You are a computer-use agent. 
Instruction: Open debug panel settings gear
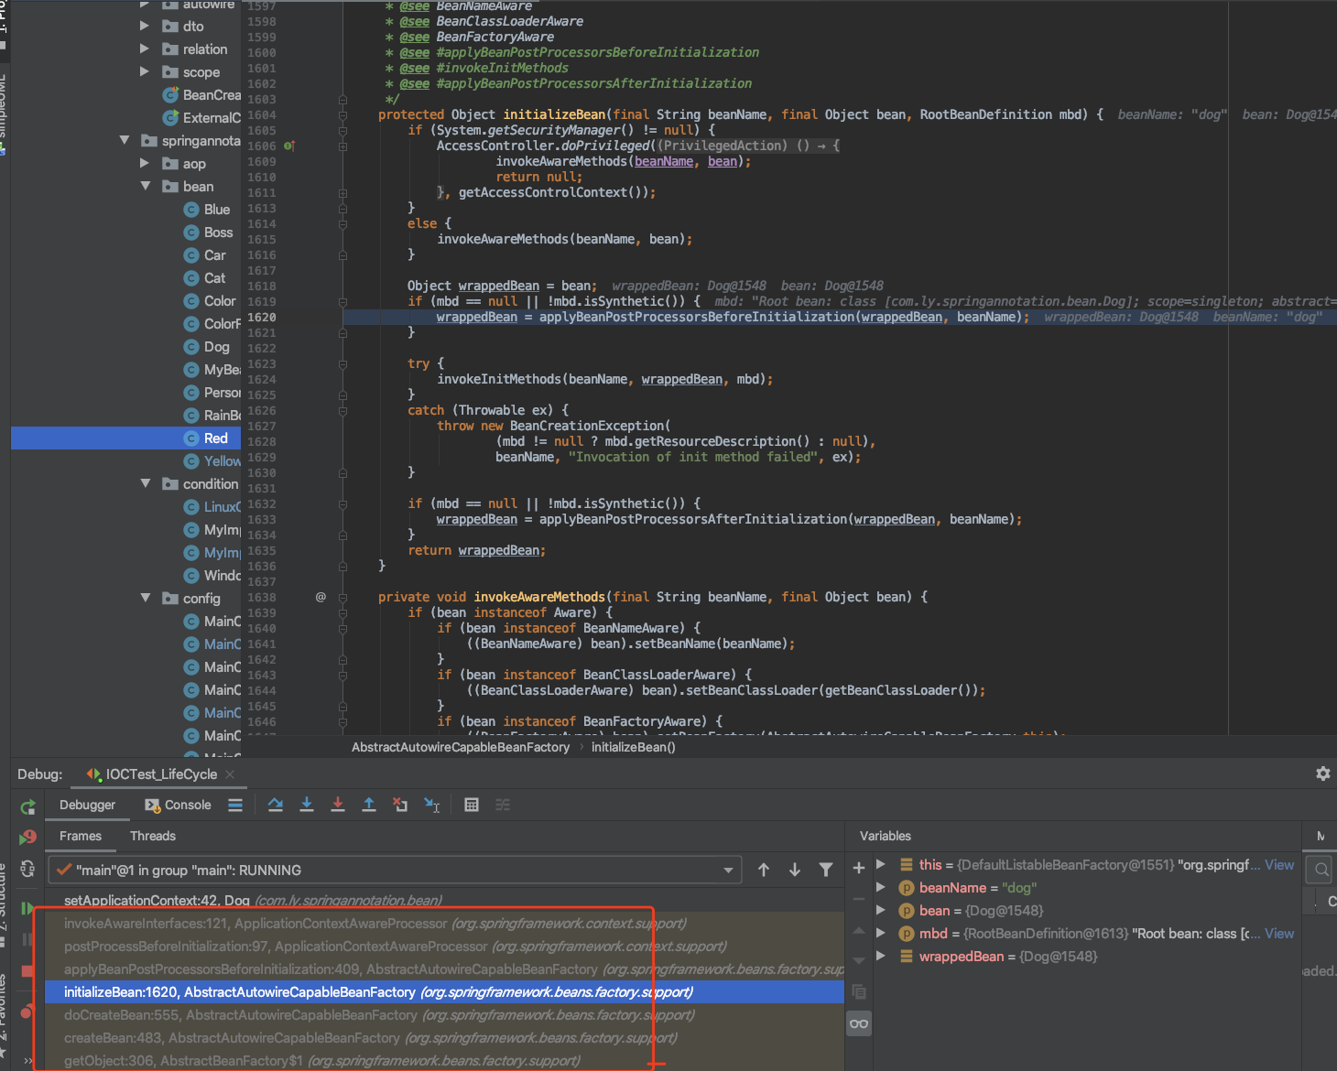[1323, 773]
